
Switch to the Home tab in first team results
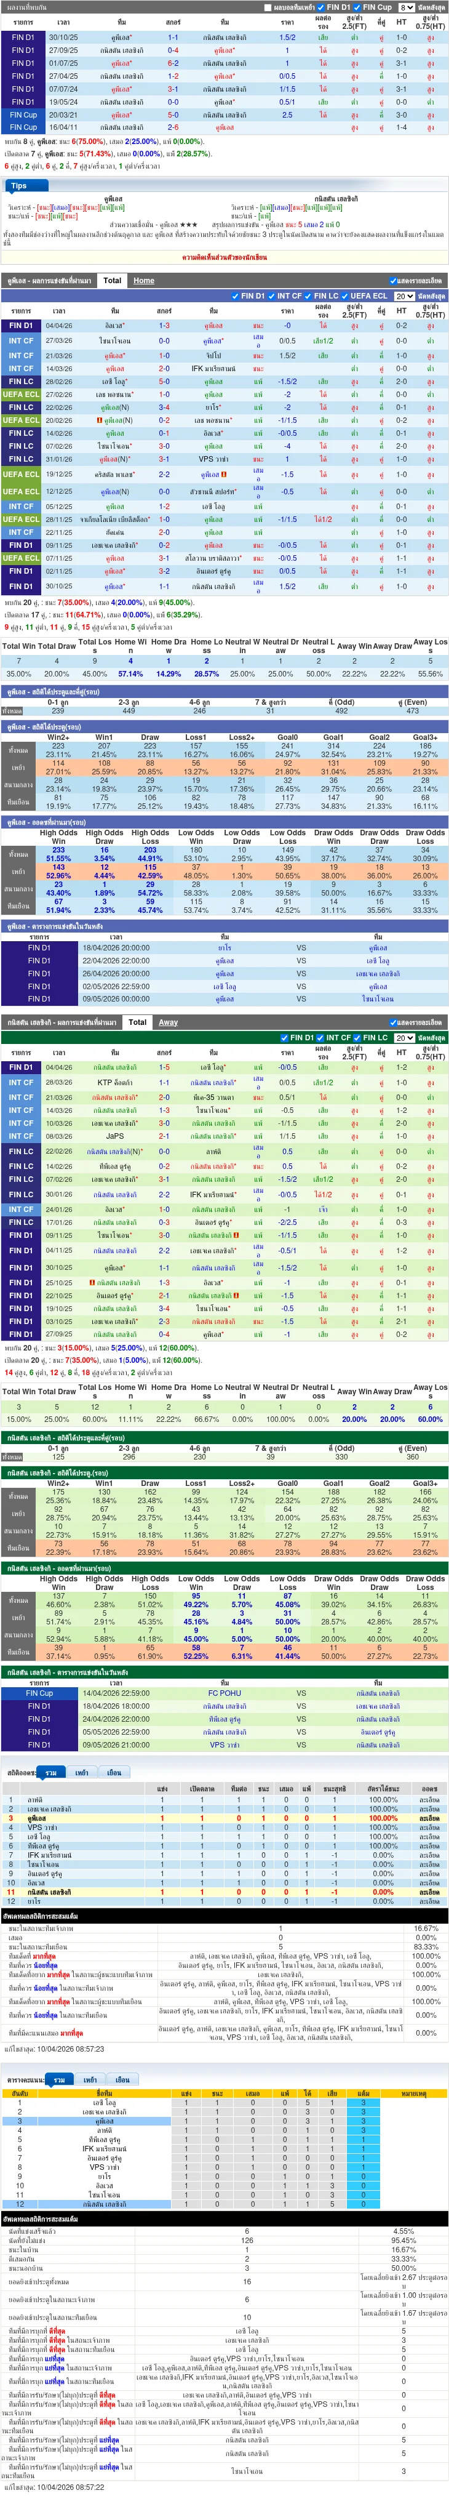(x=143, y=281)
